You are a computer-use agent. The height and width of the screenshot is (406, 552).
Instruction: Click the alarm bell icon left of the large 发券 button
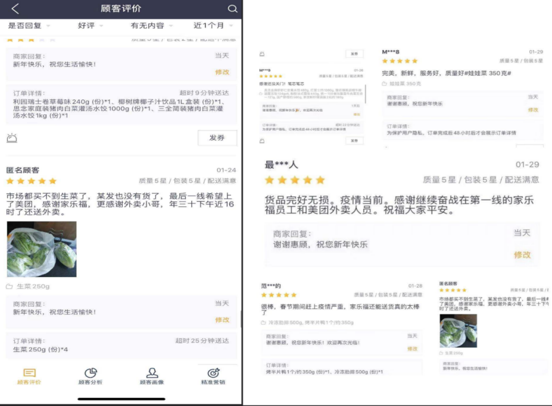[x=12, y=138]
